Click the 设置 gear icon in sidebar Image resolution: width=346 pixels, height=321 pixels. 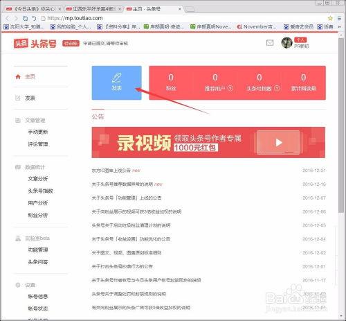click(x=18, y=285)
